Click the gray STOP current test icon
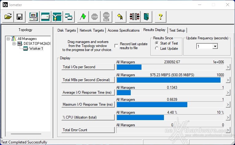Viewport: 235px width, 145px height. (x=94, y=17)
